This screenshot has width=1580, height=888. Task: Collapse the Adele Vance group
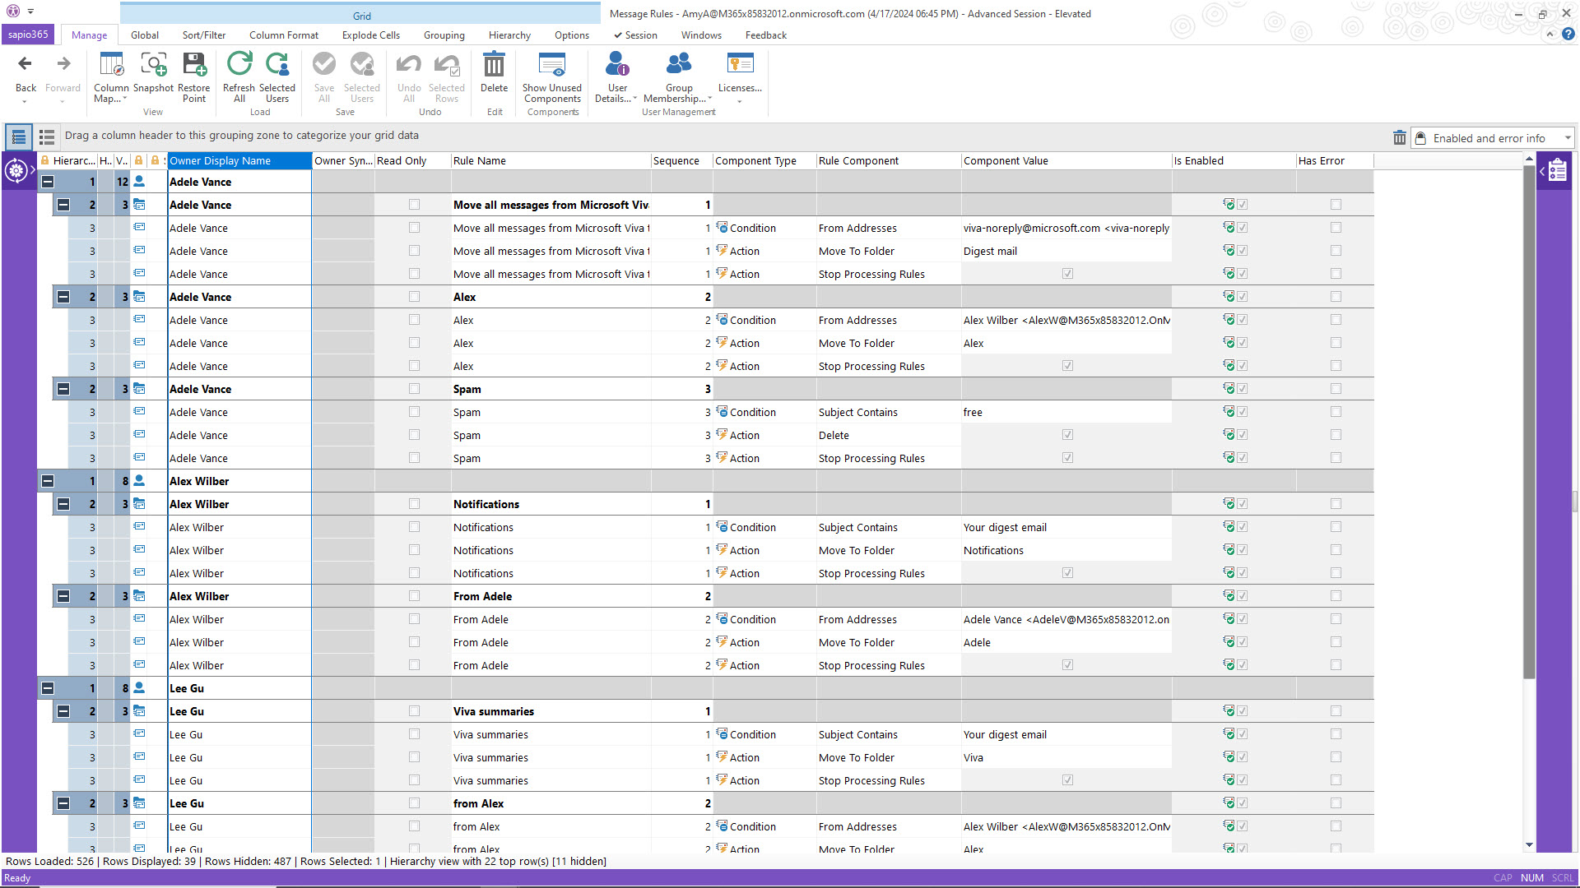(x=47, y=182)
